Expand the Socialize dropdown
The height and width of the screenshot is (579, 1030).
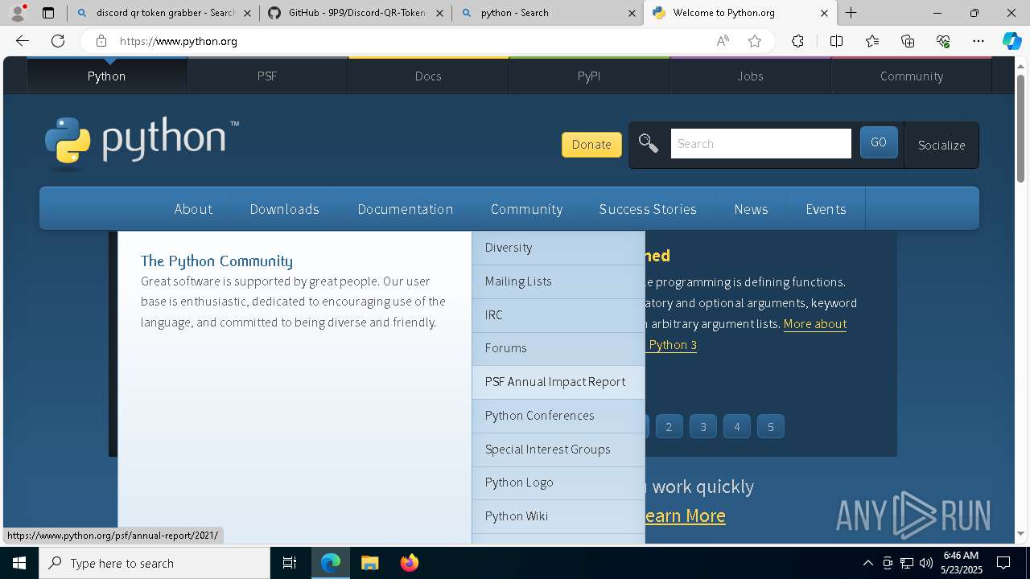point(941,145)
